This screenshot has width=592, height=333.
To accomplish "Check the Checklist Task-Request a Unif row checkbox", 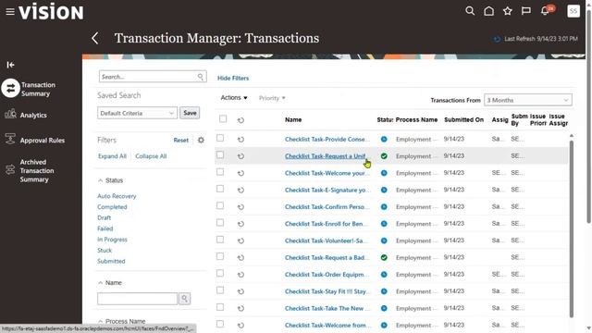I will [x=220, y=155].
